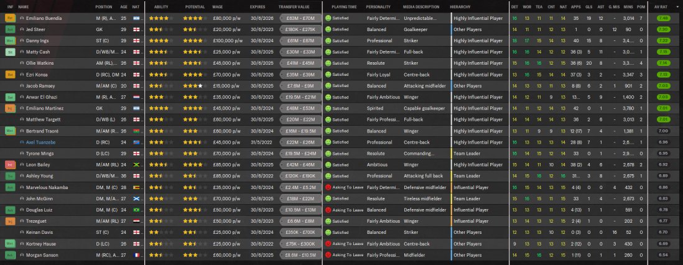This screenshot has width=683, height=265.
Task: Click the 31/5/2022 contract expiry date
Action: coord(260,142)
